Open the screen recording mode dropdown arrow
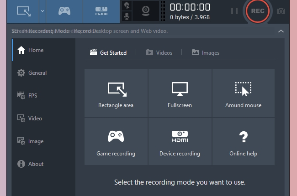The height and width of the screenshot is (196, 297). click(42, 11)
